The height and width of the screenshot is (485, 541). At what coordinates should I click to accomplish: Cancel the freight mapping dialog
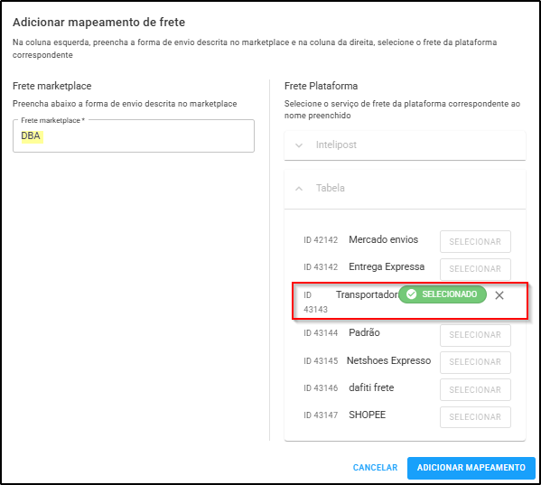click(375, 468)
